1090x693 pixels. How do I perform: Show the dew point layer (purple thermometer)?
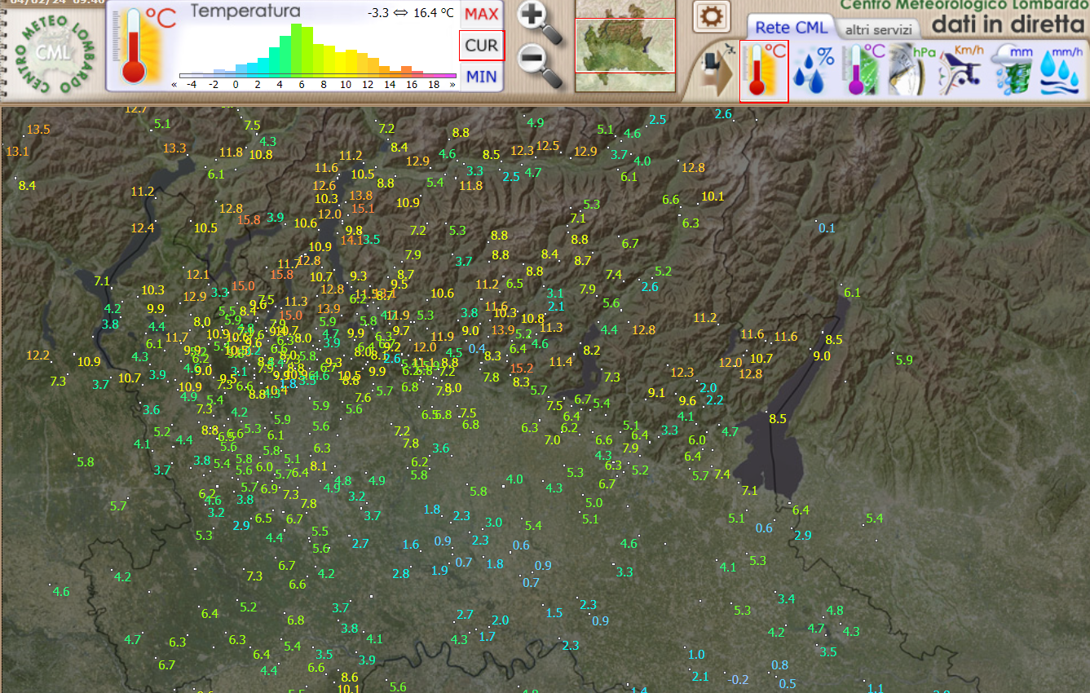point(861,71)
